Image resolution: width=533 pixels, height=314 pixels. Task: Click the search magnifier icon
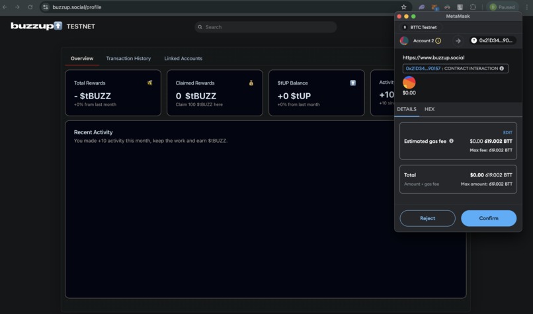tap(200, 27)
